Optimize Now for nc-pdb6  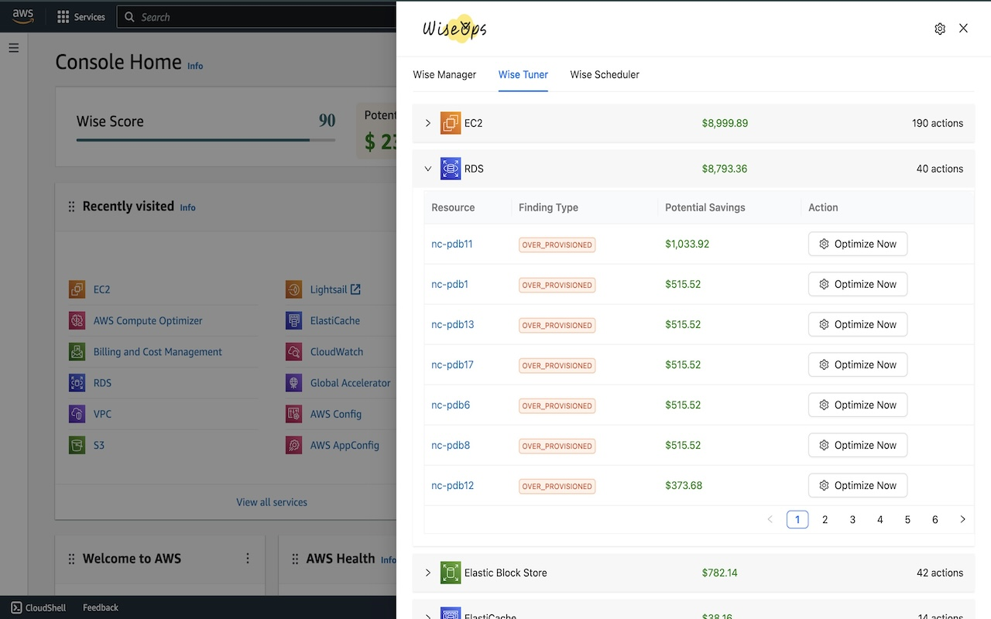pos(858,405)
